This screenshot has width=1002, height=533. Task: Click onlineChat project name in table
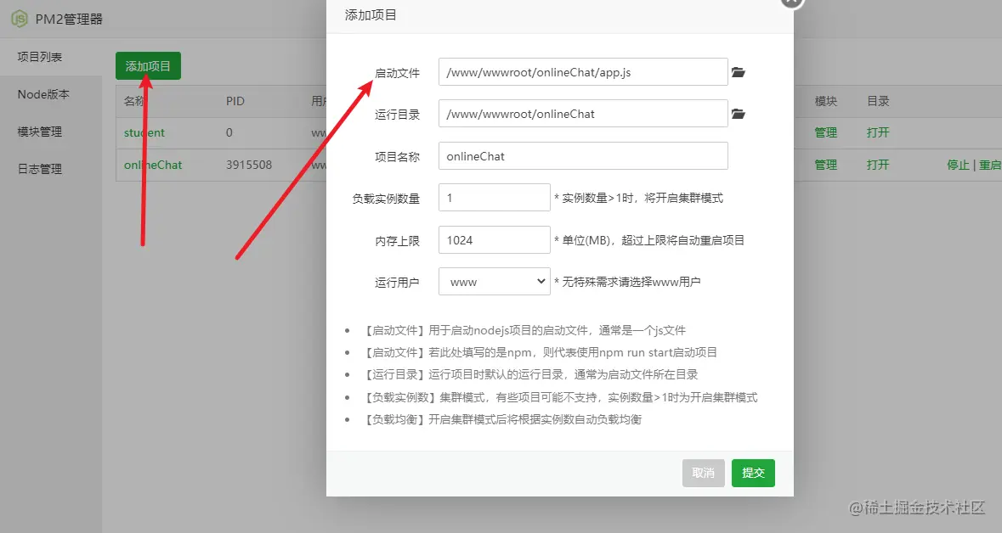(x=153, y=165)
